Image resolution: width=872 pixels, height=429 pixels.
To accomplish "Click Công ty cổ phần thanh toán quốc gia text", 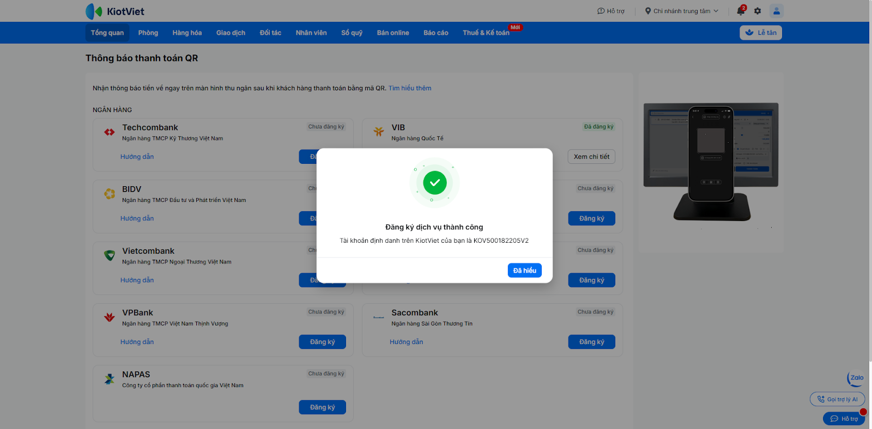I will (183, 385).
